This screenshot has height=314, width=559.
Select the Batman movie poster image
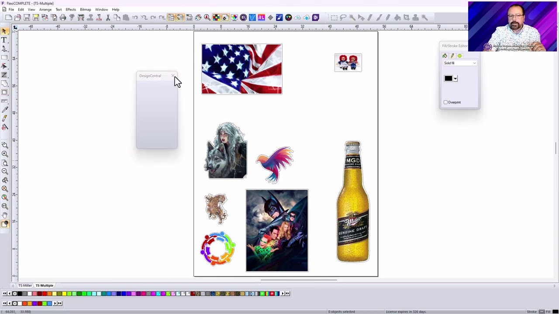coord(277,230)
